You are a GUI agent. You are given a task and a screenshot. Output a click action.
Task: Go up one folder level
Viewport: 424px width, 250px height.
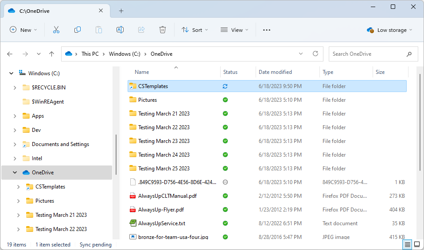[x=51, y=54]
